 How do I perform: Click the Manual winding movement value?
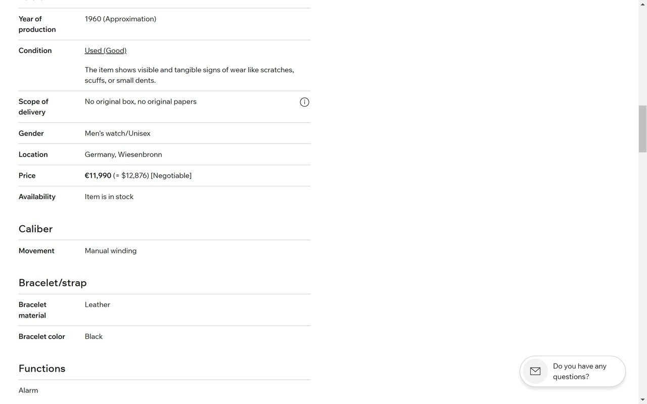(x=111, y=251)
